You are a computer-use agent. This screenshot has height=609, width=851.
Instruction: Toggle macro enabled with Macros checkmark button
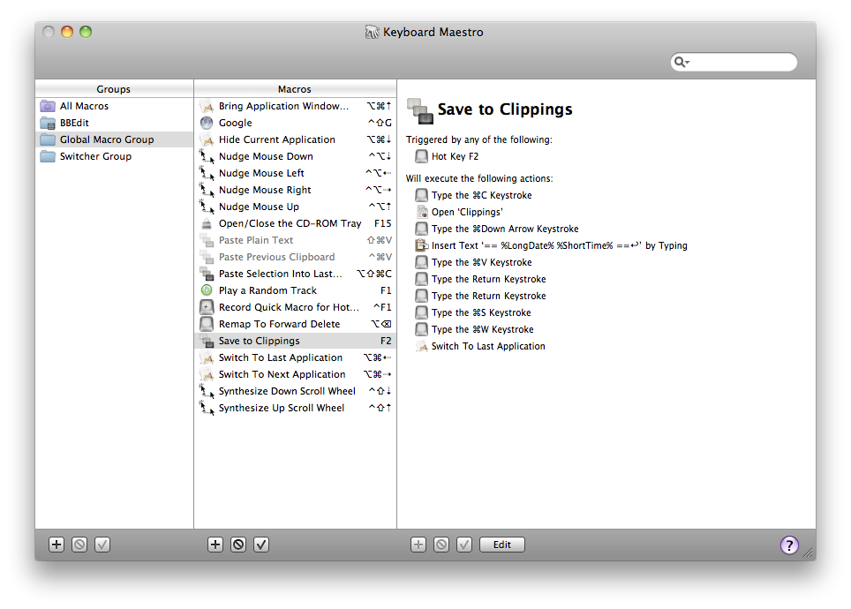coord(261,545)
